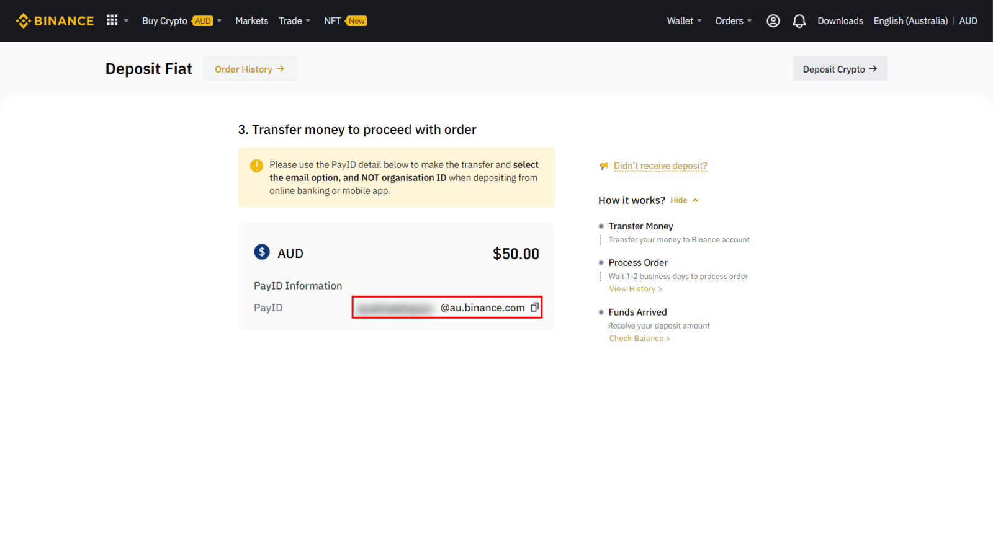Open the Orders dropdown
Screen dimensions: 993x558
733,21
